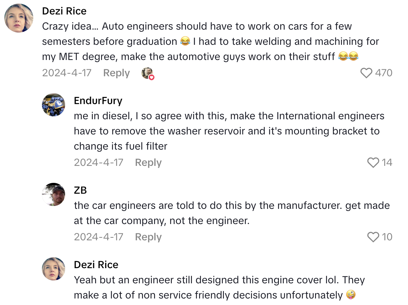Screen dimensions: 408x305
Task: Open EndurFury's username
Action: [98, 101]
